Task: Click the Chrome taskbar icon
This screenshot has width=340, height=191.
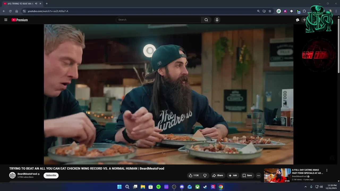Action: [221, 187]
